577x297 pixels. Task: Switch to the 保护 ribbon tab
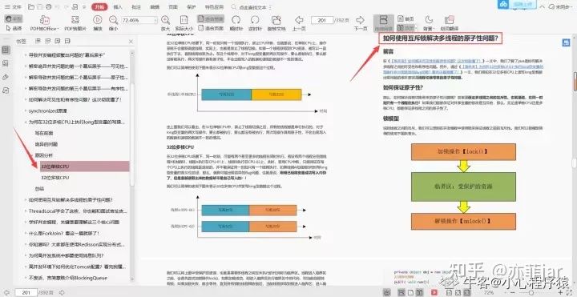point(192,7)
